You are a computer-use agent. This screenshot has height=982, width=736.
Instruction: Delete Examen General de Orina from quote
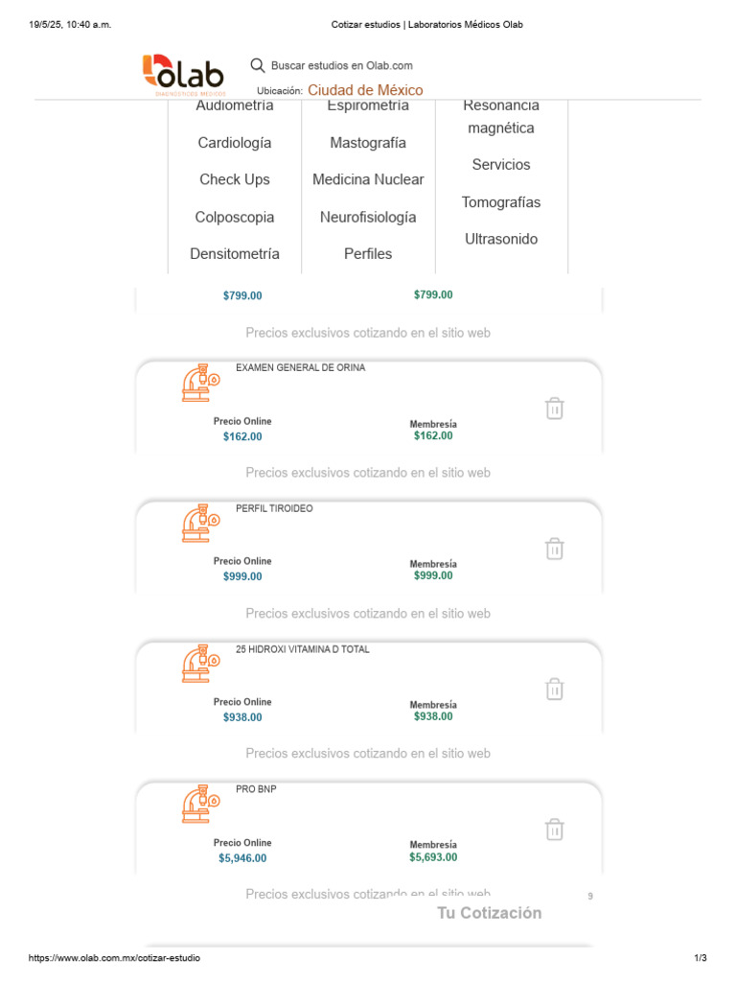tap(554, 409)
